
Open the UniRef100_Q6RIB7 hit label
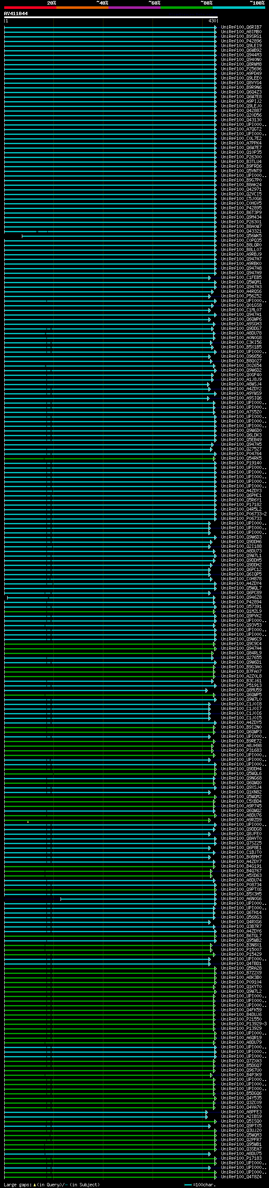tap(241, 27)
